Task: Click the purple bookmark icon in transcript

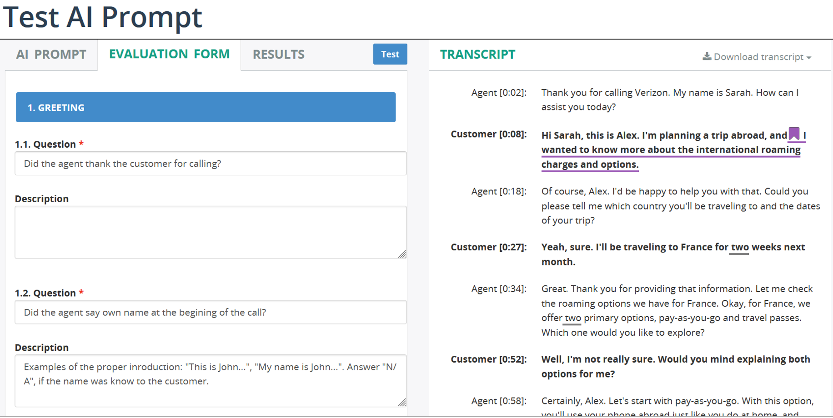Action: pos(794,134)
